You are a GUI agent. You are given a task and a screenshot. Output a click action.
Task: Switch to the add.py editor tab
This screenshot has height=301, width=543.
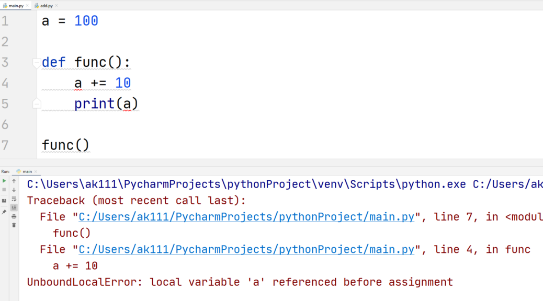point(46,5)
